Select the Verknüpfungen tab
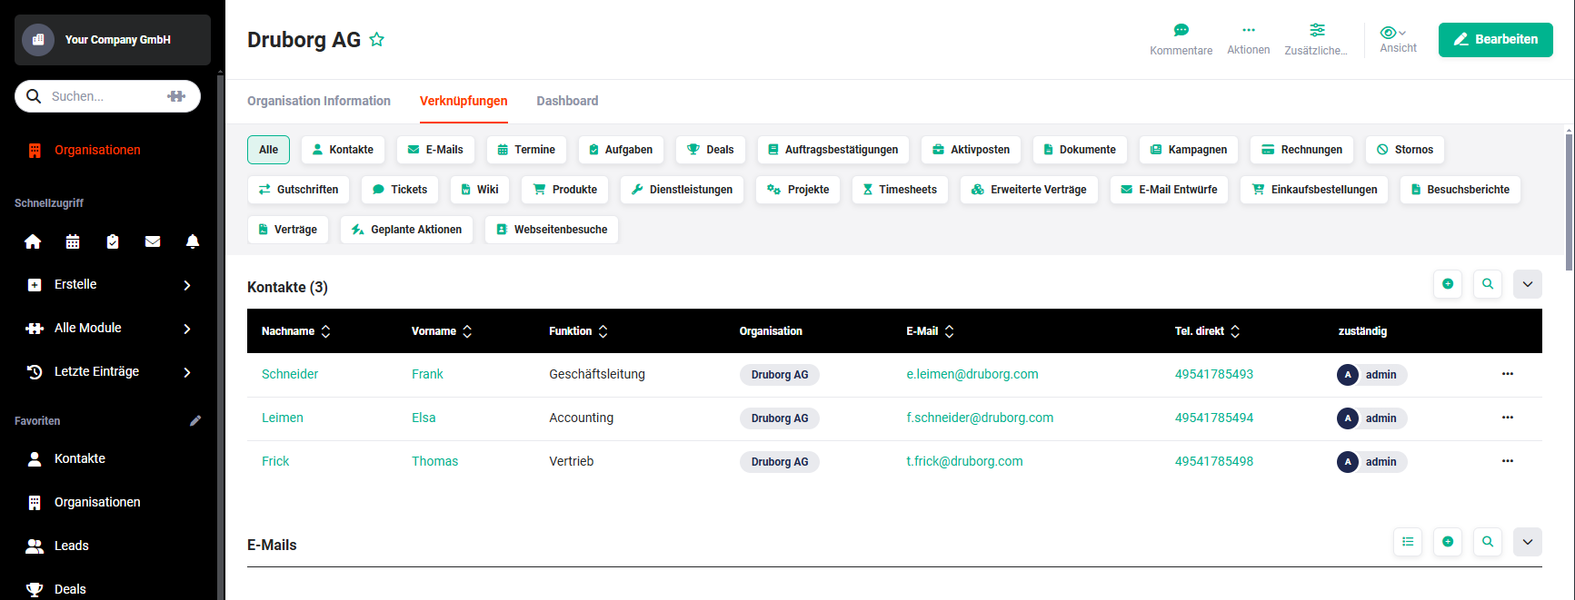The width and height of the screenshot is (1575, 600). coord(464,101)
